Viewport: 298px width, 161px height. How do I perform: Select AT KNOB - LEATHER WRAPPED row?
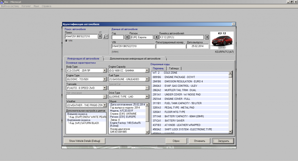pos(190,125)
